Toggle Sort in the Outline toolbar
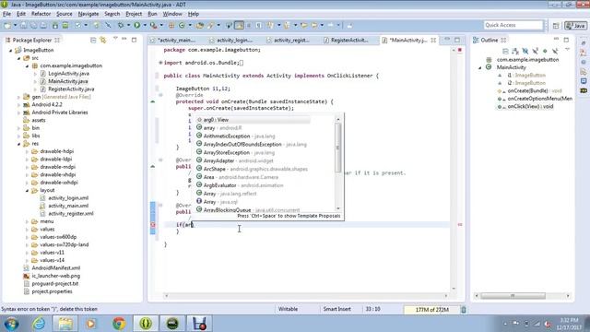590x332 pixels. pos(515,52)
